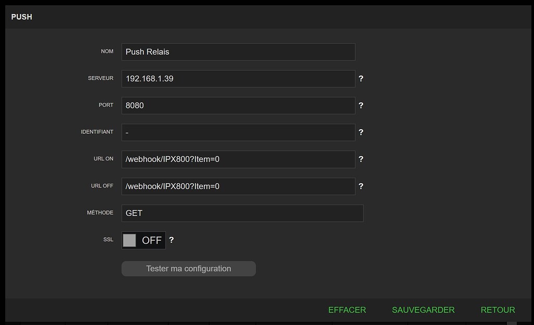
Task: Click the NOM field containing Push Relais
Action: (x=238, y=52)
